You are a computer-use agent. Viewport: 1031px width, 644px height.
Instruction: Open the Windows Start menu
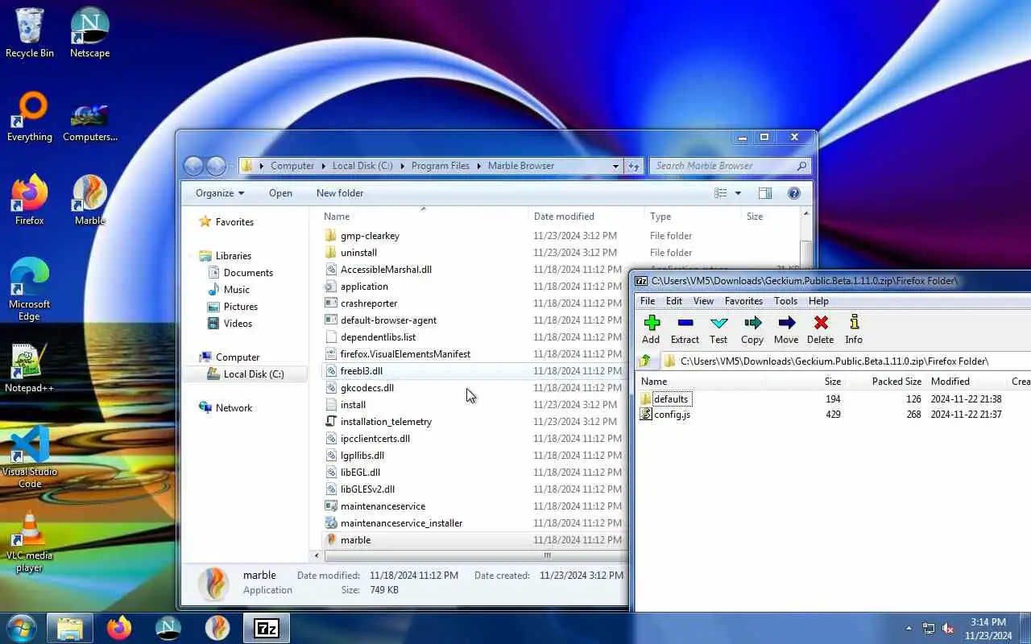(x=21, y=628)
